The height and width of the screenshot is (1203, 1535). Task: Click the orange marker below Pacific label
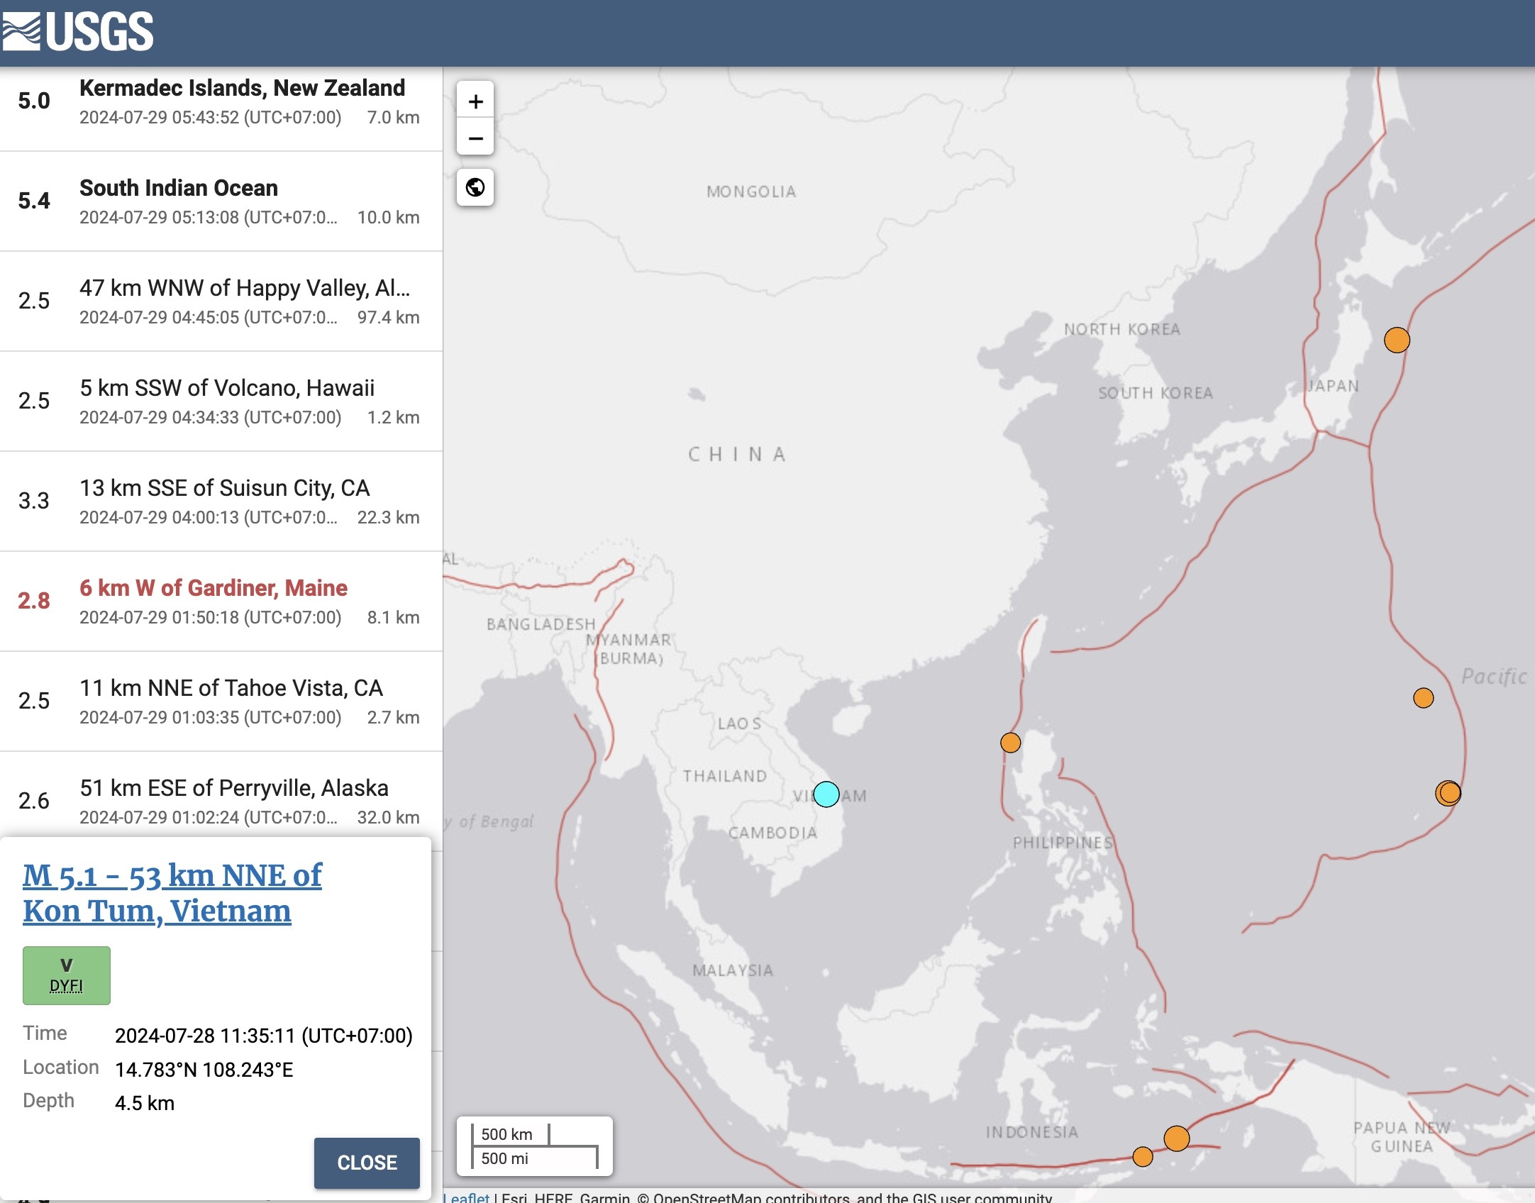1423,698
